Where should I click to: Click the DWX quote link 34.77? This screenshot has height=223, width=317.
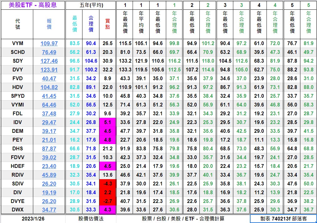tap(49, 210)
